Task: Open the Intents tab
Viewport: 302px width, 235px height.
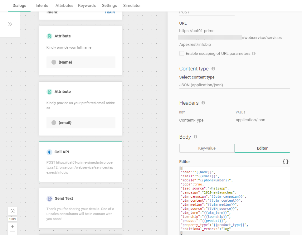Action: [x=42, y=6]
